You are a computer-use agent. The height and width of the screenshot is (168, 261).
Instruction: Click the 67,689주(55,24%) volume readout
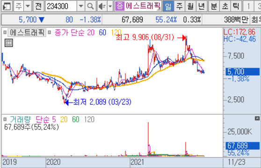(x=31, y=127)
